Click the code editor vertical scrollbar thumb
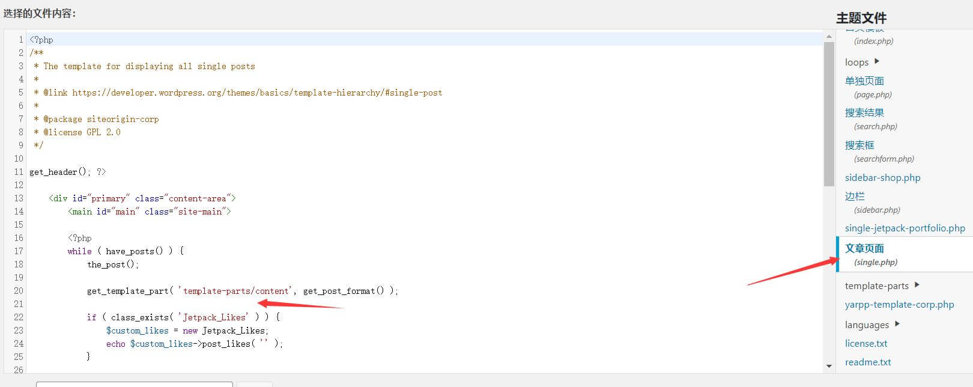 tap(829, 114)
